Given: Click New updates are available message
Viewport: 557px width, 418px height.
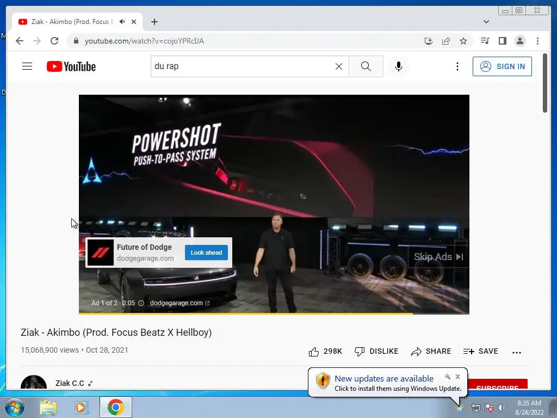Looking at the screenshot, I should click(384, 379).
